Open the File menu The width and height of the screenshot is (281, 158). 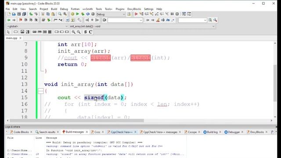point(8,9)
